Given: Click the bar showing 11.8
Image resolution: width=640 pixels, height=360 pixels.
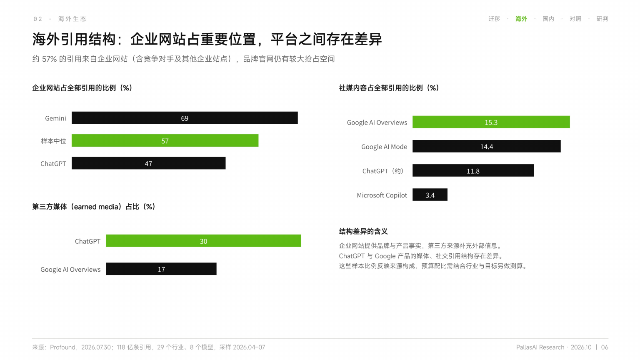Looking at the screenshot, I should point(473,170).
